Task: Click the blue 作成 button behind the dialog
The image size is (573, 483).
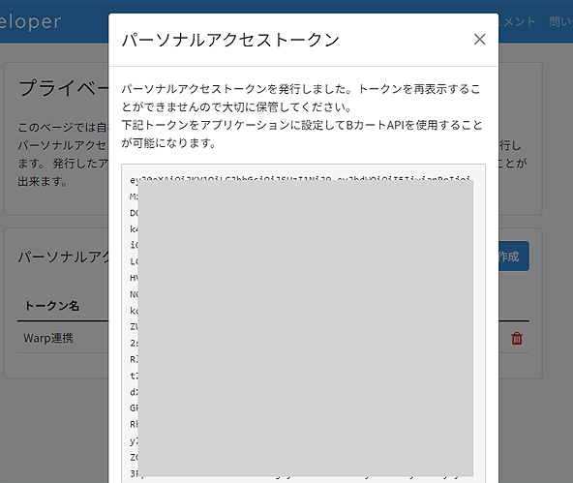Action: 513,257
